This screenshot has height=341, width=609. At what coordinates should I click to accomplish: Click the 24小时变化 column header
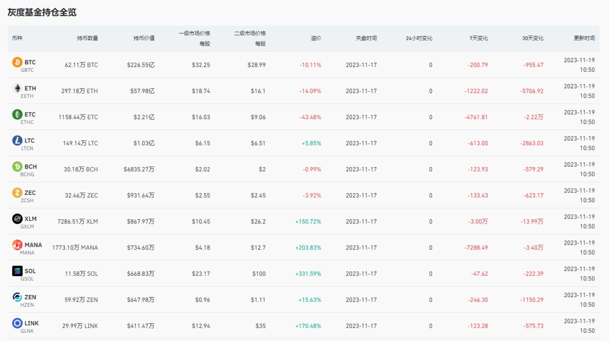(x=419, y=38)
